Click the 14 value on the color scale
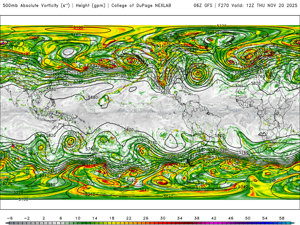The width and height of the screenshot is (300, 225). tap(95, 218)
